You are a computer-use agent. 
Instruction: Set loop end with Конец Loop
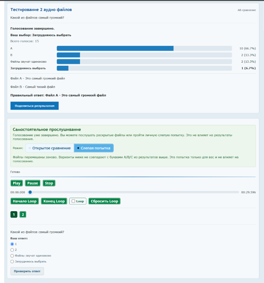[x=54, y=201]
